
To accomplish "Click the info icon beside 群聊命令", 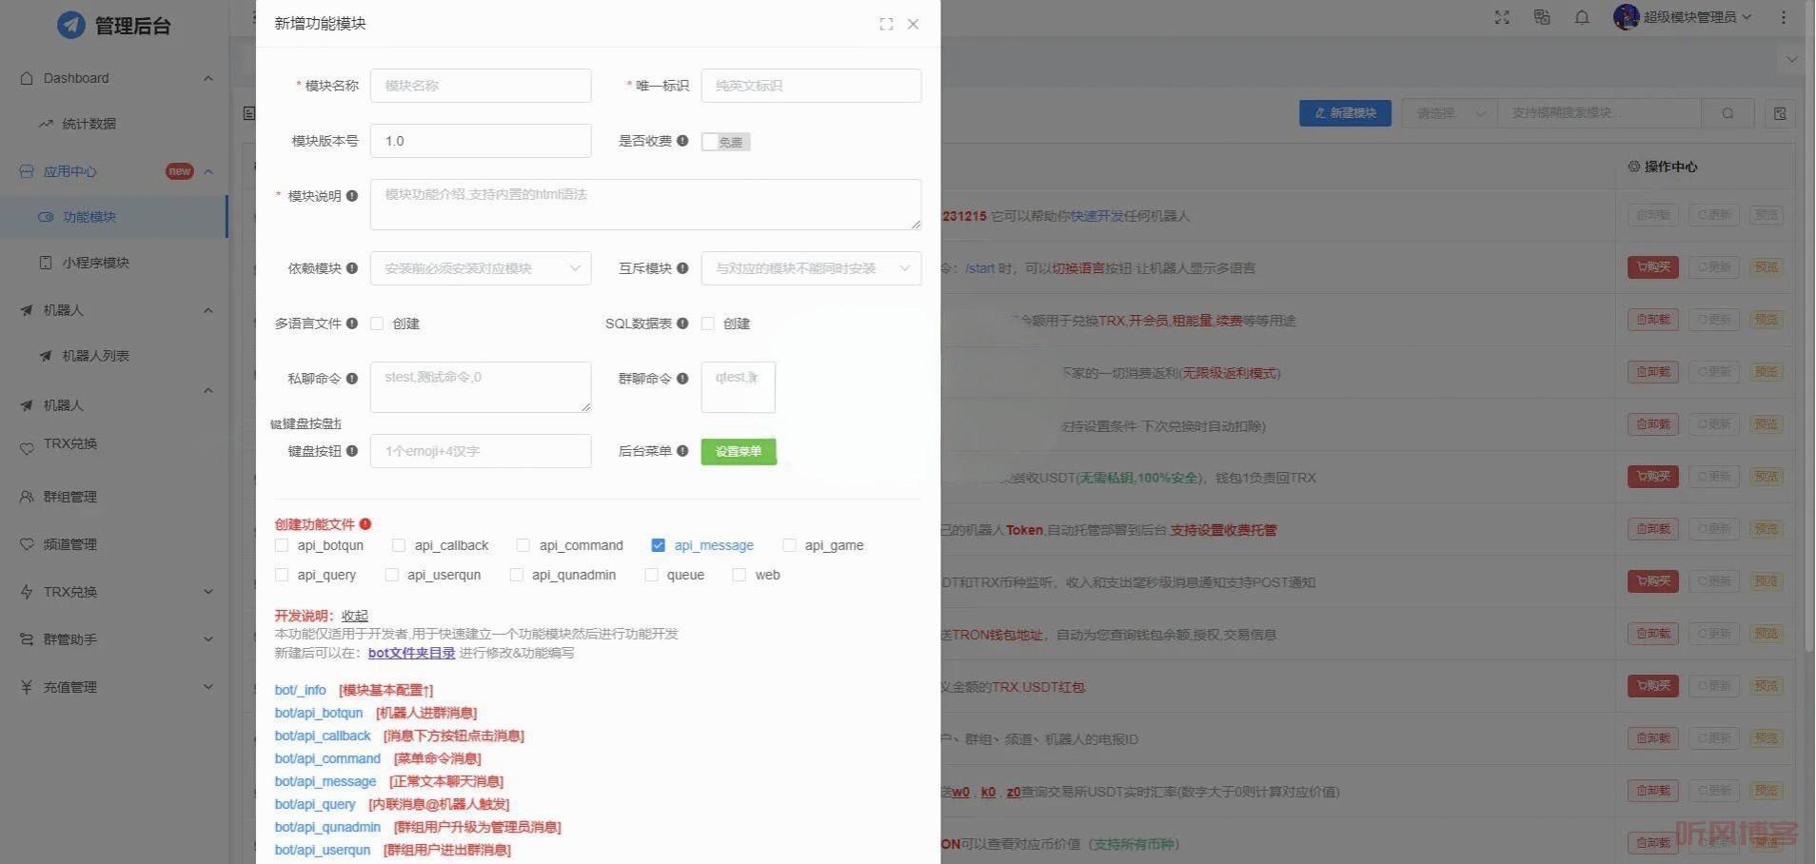I will coord(682,379).
